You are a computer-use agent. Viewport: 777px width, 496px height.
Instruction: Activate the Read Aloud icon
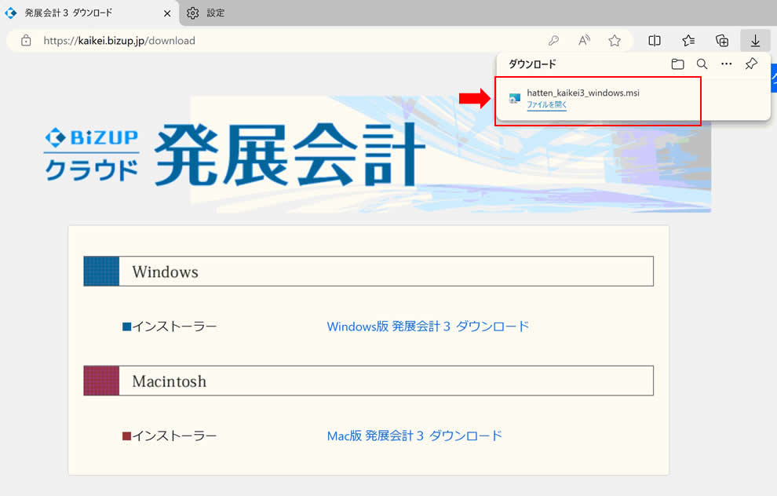[584, 41]
